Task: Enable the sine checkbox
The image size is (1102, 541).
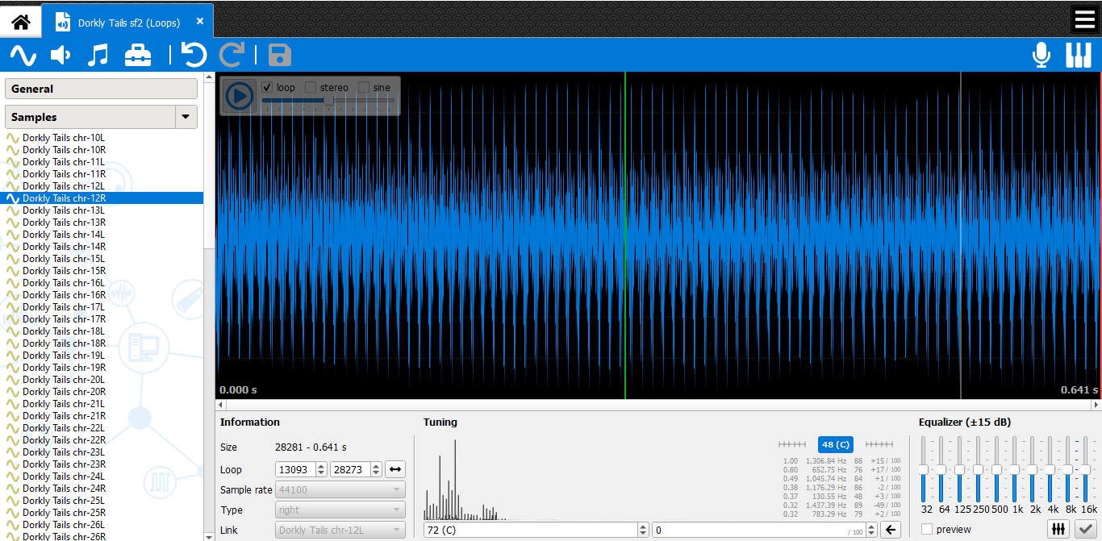Action: (364, 87)
